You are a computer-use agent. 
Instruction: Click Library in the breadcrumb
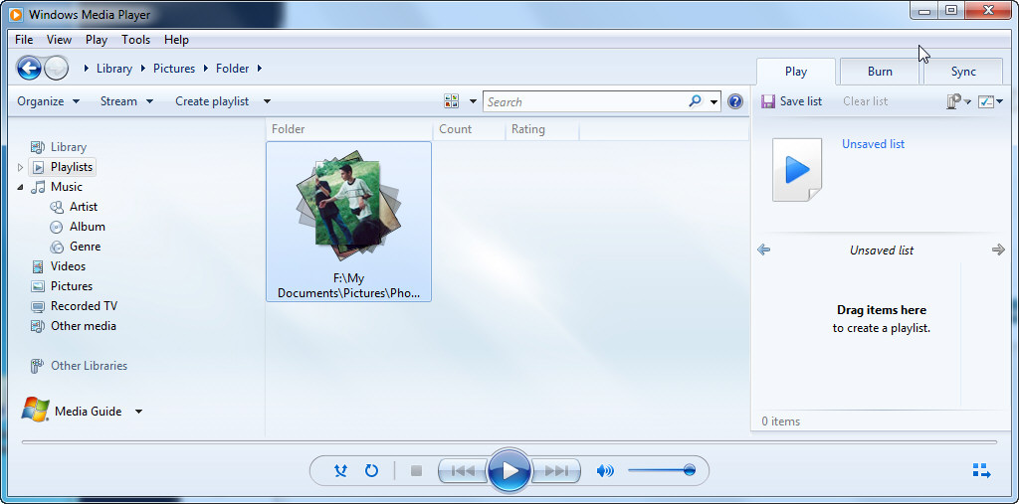coord(113,69)
